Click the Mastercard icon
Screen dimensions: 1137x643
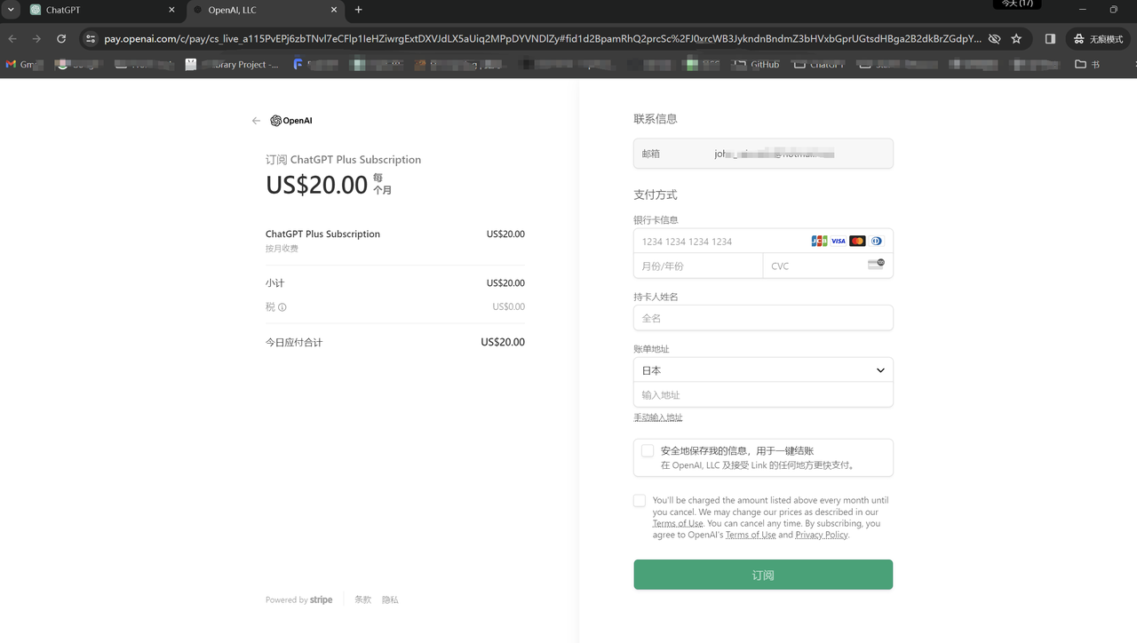point(857,241)
